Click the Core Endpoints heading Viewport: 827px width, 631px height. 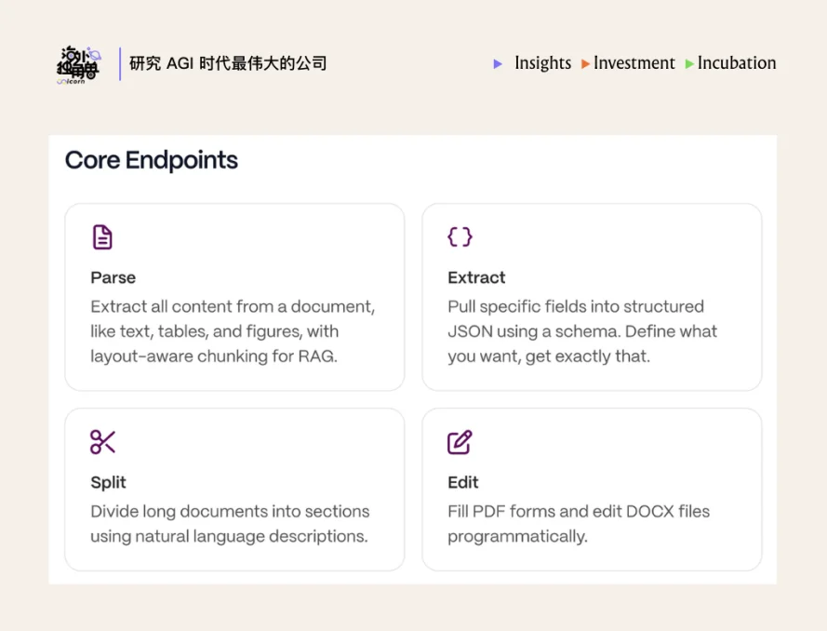pyautogui.click(x=150, y=160)
